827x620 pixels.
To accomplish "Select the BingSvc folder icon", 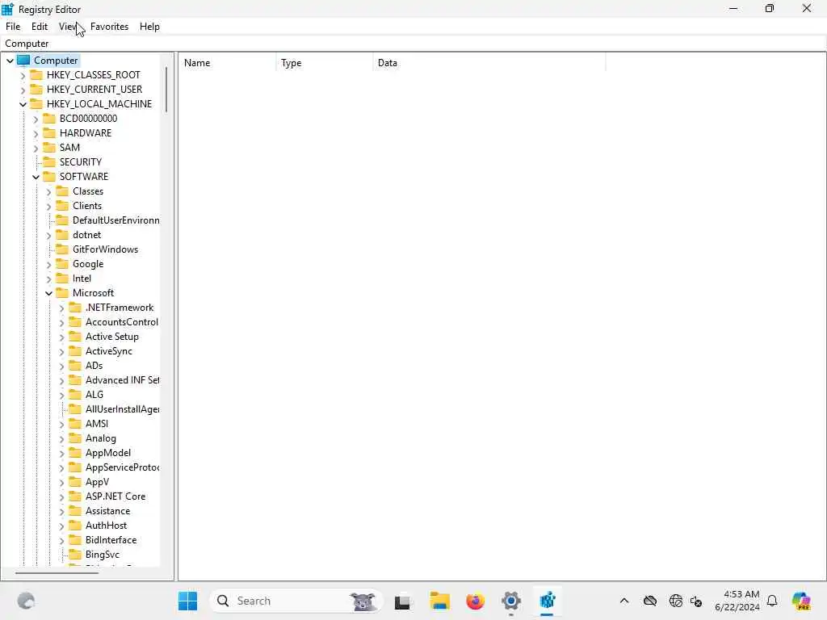I will click(x=75, y=554).
